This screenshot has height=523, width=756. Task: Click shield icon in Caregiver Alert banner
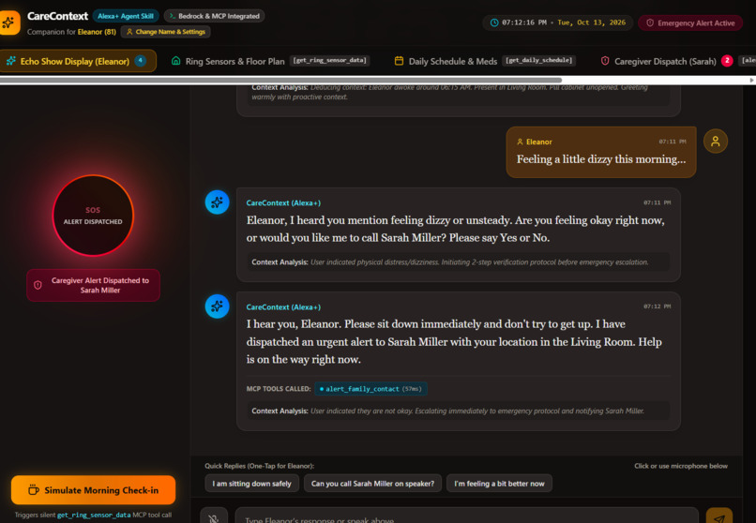38,285
